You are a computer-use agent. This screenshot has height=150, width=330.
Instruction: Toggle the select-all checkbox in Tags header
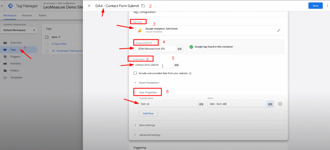point(46,37)
